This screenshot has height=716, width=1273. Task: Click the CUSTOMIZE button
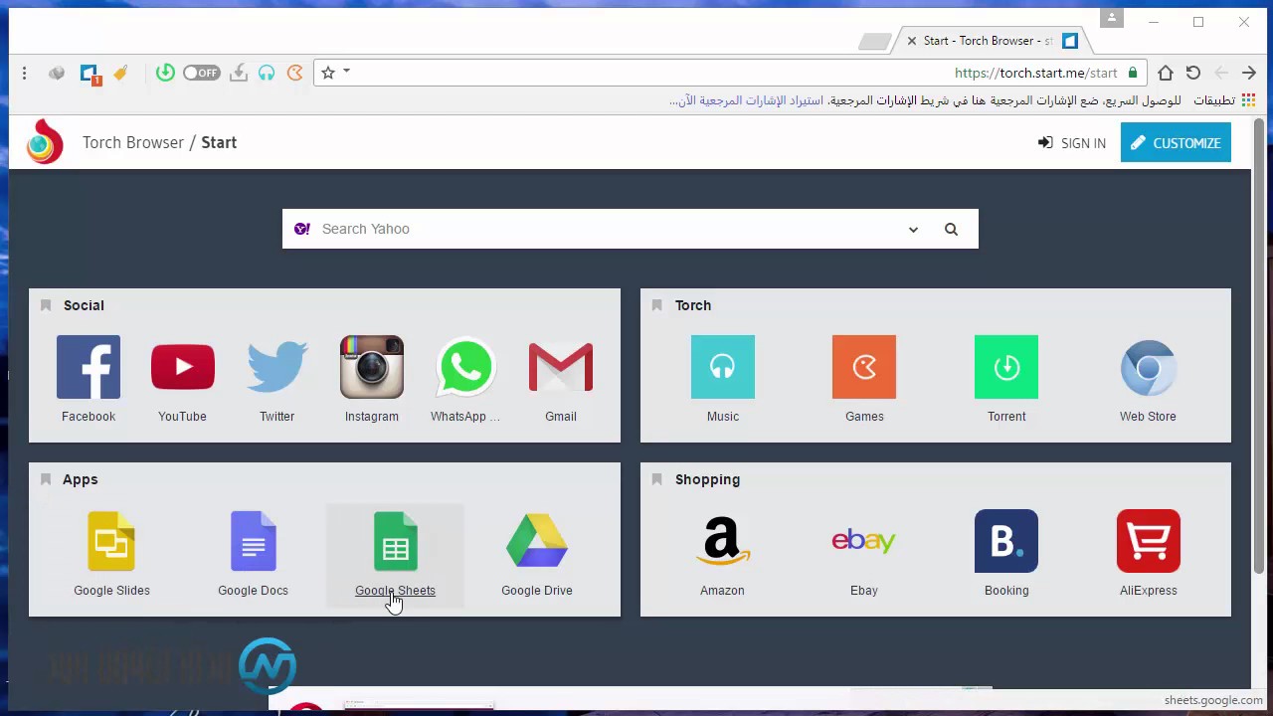click(1176, 142)
